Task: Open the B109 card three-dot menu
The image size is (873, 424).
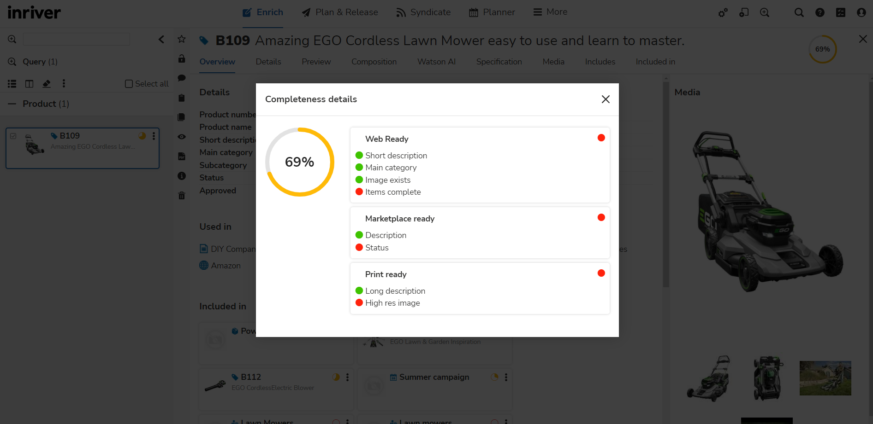Action: coord(154,136)
